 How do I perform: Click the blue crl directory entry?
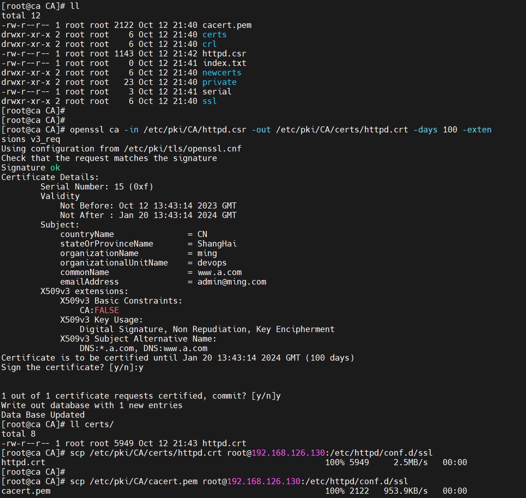click(209, 44)
